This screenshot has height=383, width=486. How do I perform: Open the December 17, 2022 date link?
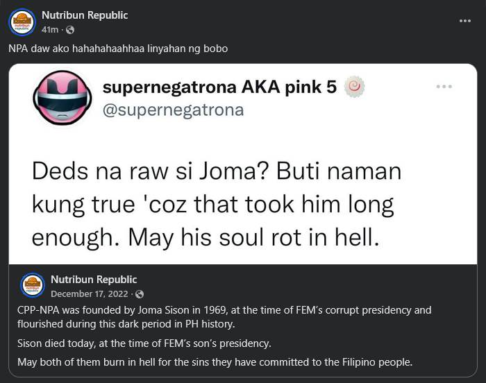click(x=90, y=293)
